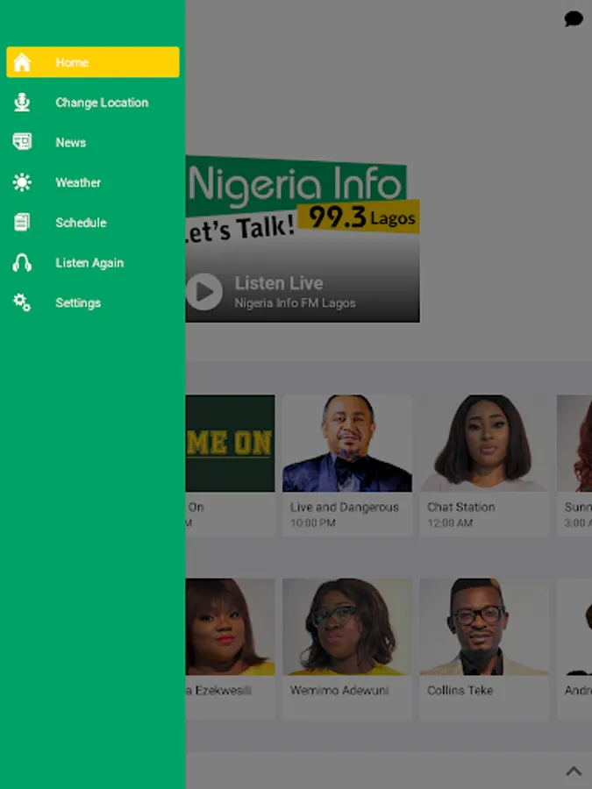
Task: Select the Listen Again menu item
Action: pyautogui.click(x=93, y=263)
